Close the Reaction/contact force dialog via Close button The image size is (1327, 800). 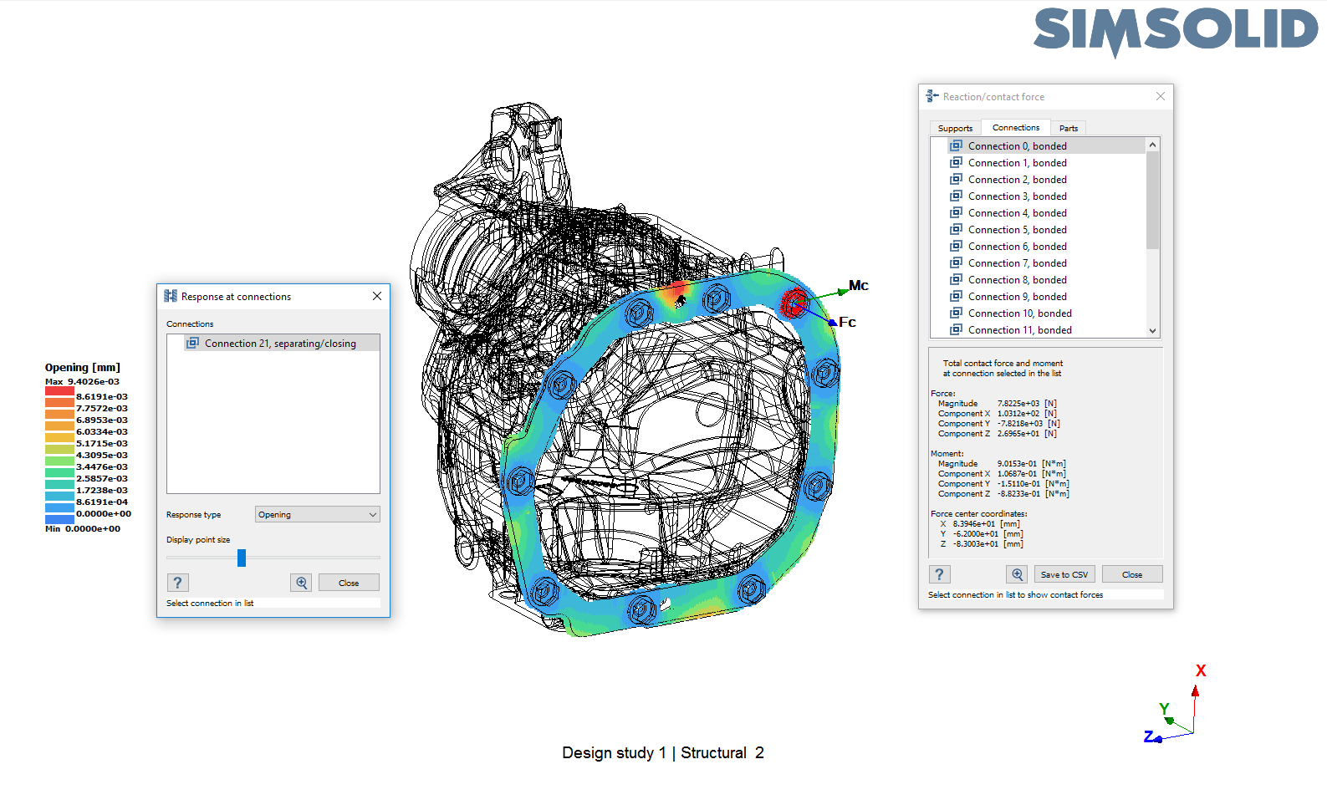pos(1131,574)
